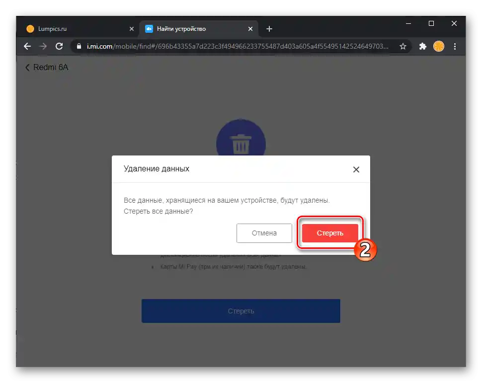Viewport: 482px width, 383px height.
Task: Select the Найти устройство tab
Action: click(x=199, y=29)
